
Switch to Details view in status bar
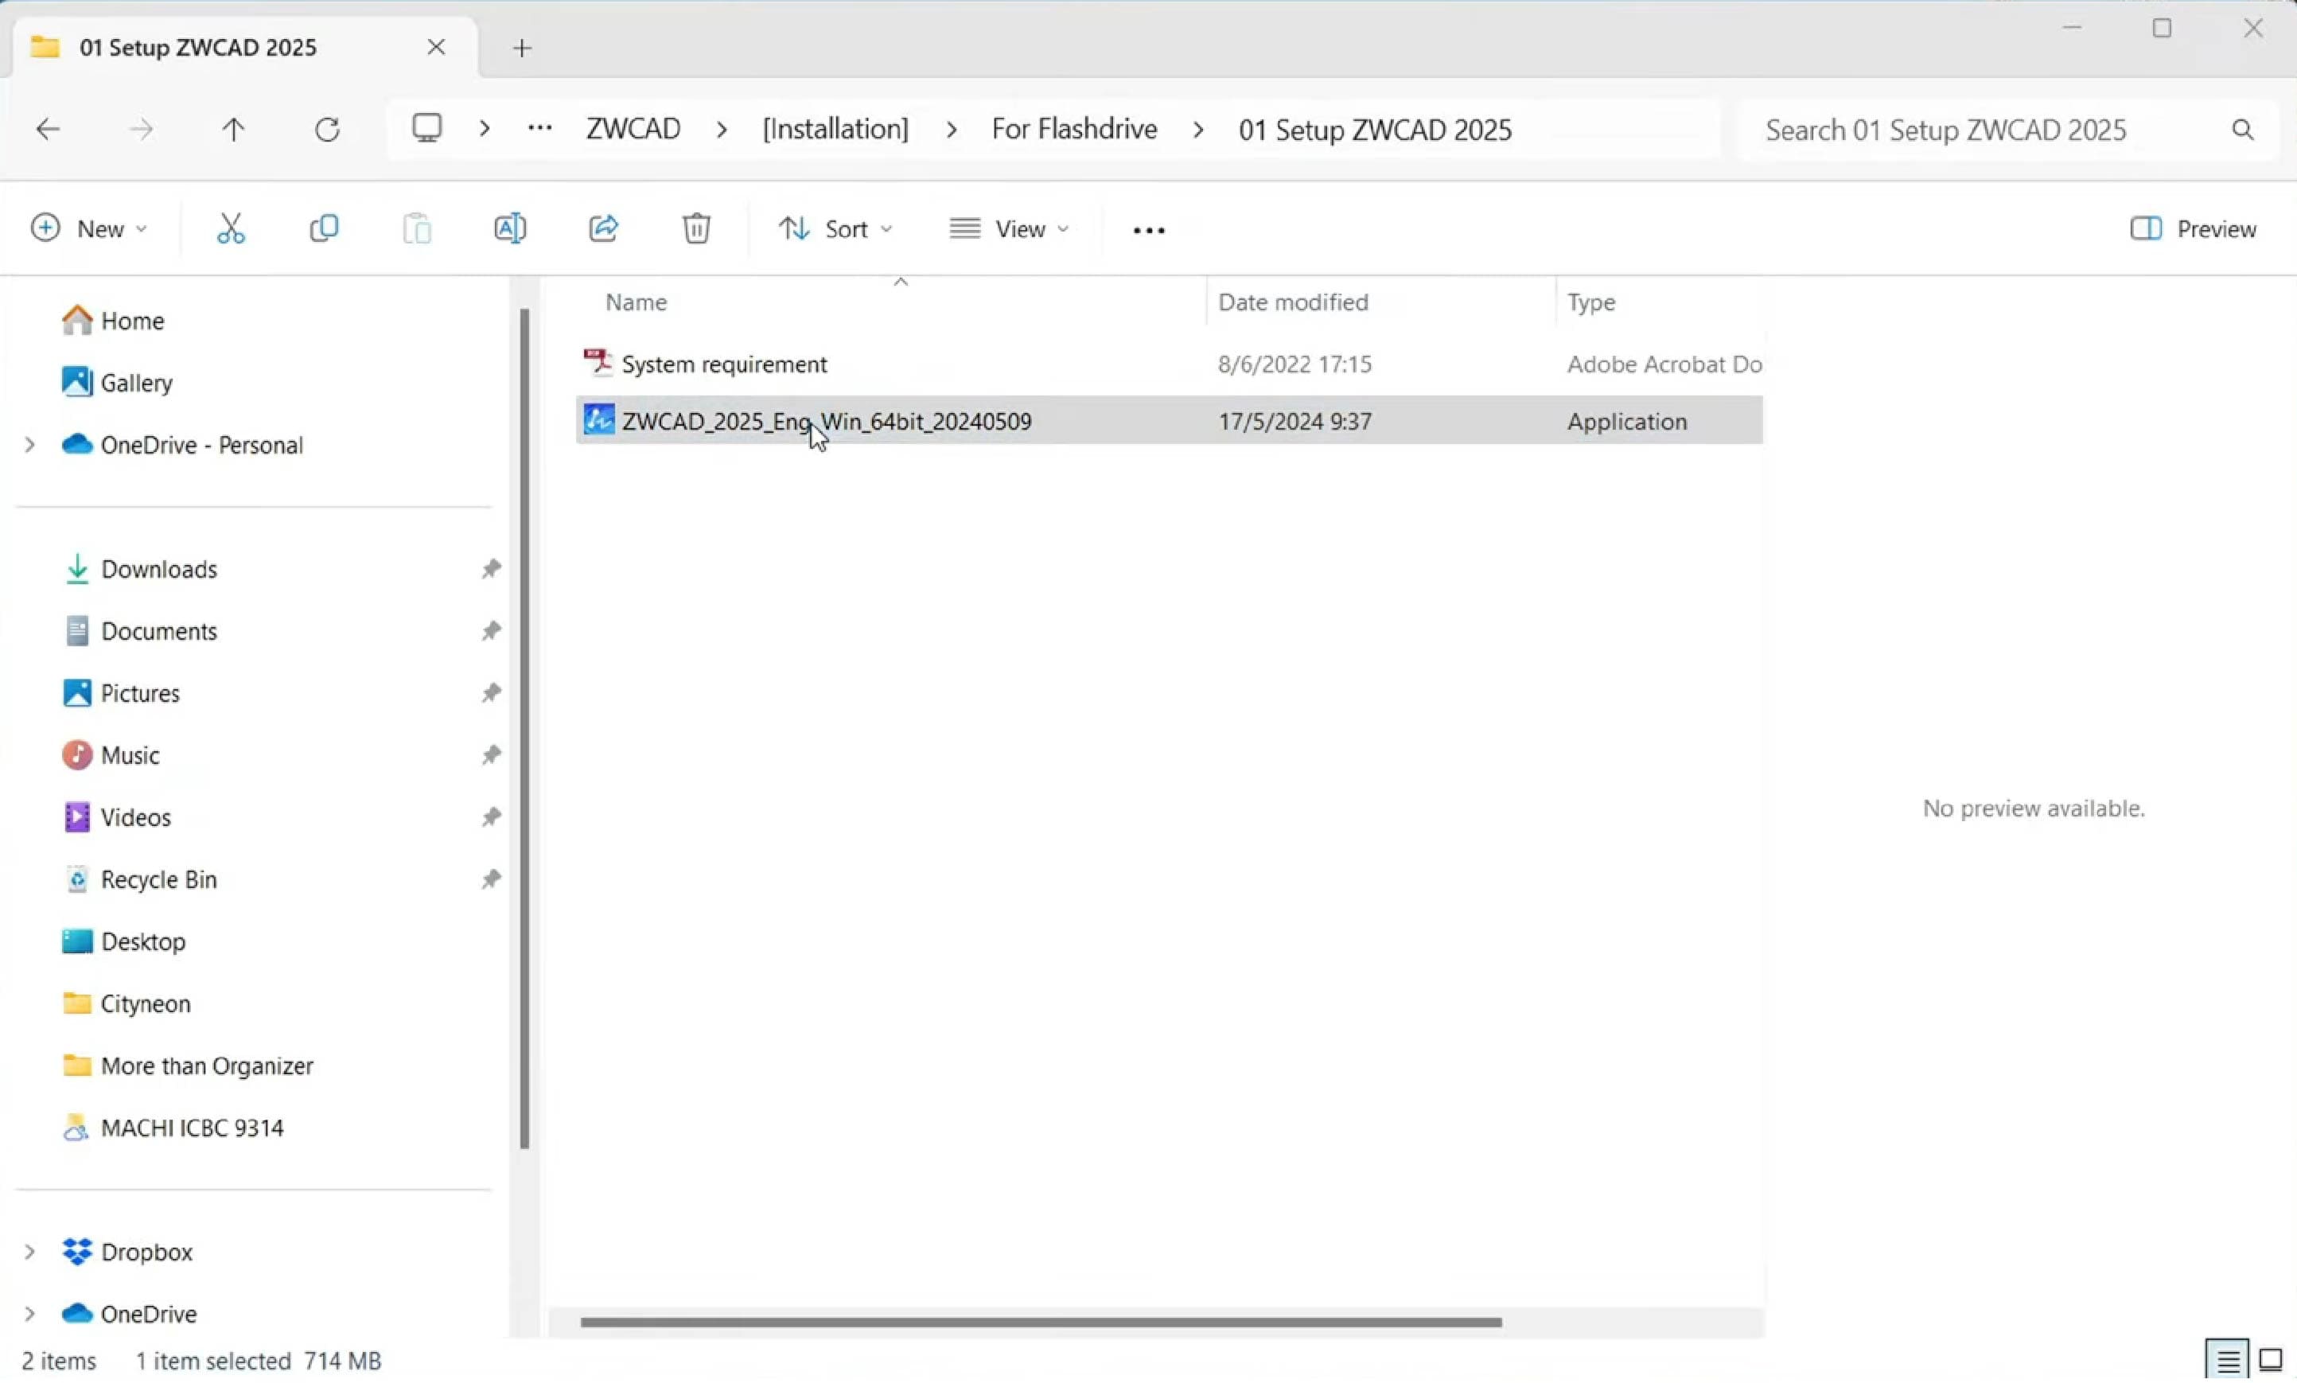(x=2227, y=1361)
